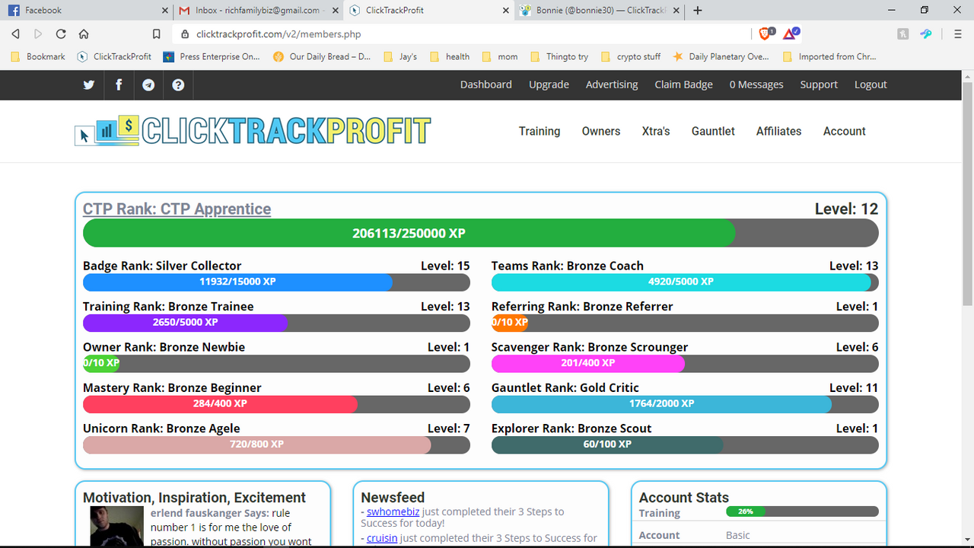Open Press Enterprise bookmark
974x548 pixels.
coord(212,56)
